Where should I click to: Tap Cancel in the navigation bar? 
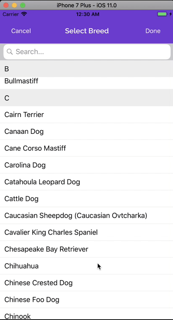pos(21,31)
